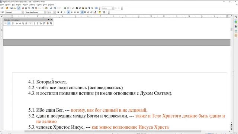238x134 pixels.
Task: Toggle underline formatting
Action: point(64,12)
